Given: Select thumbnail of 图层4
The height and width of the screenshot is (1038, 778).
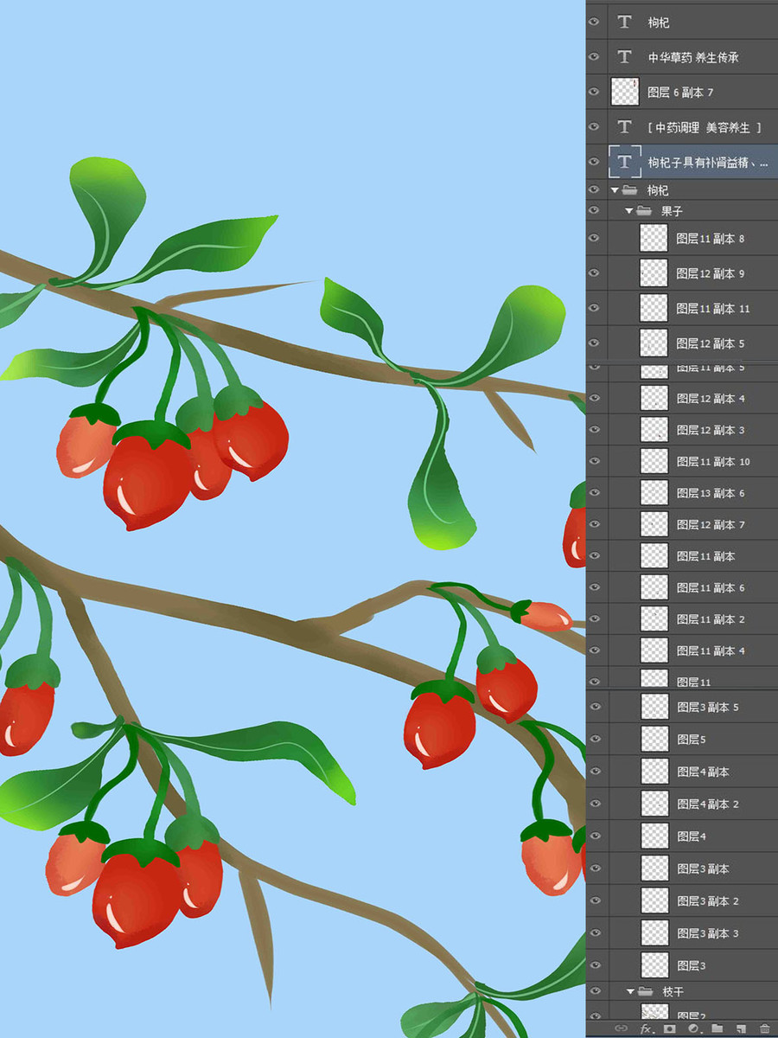Looking at the screenshot, I should [654, 836].
